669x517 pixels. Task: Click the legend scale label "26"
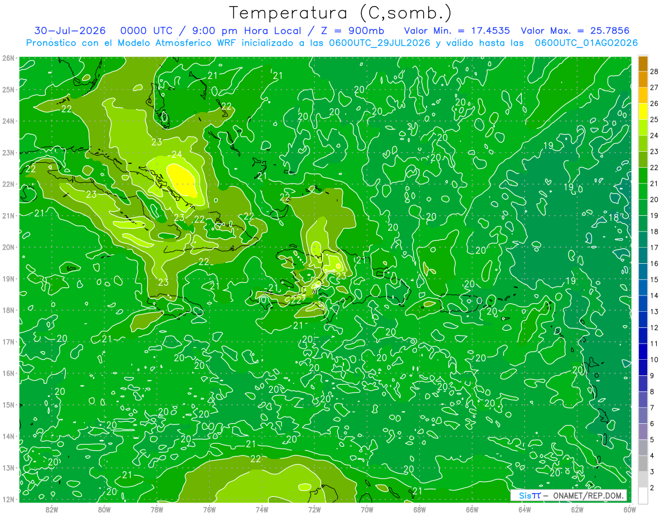655,103
